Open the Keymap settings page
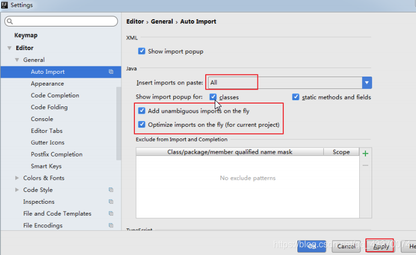This screenshot has height=255, width=416. click(x=26, y=35)
